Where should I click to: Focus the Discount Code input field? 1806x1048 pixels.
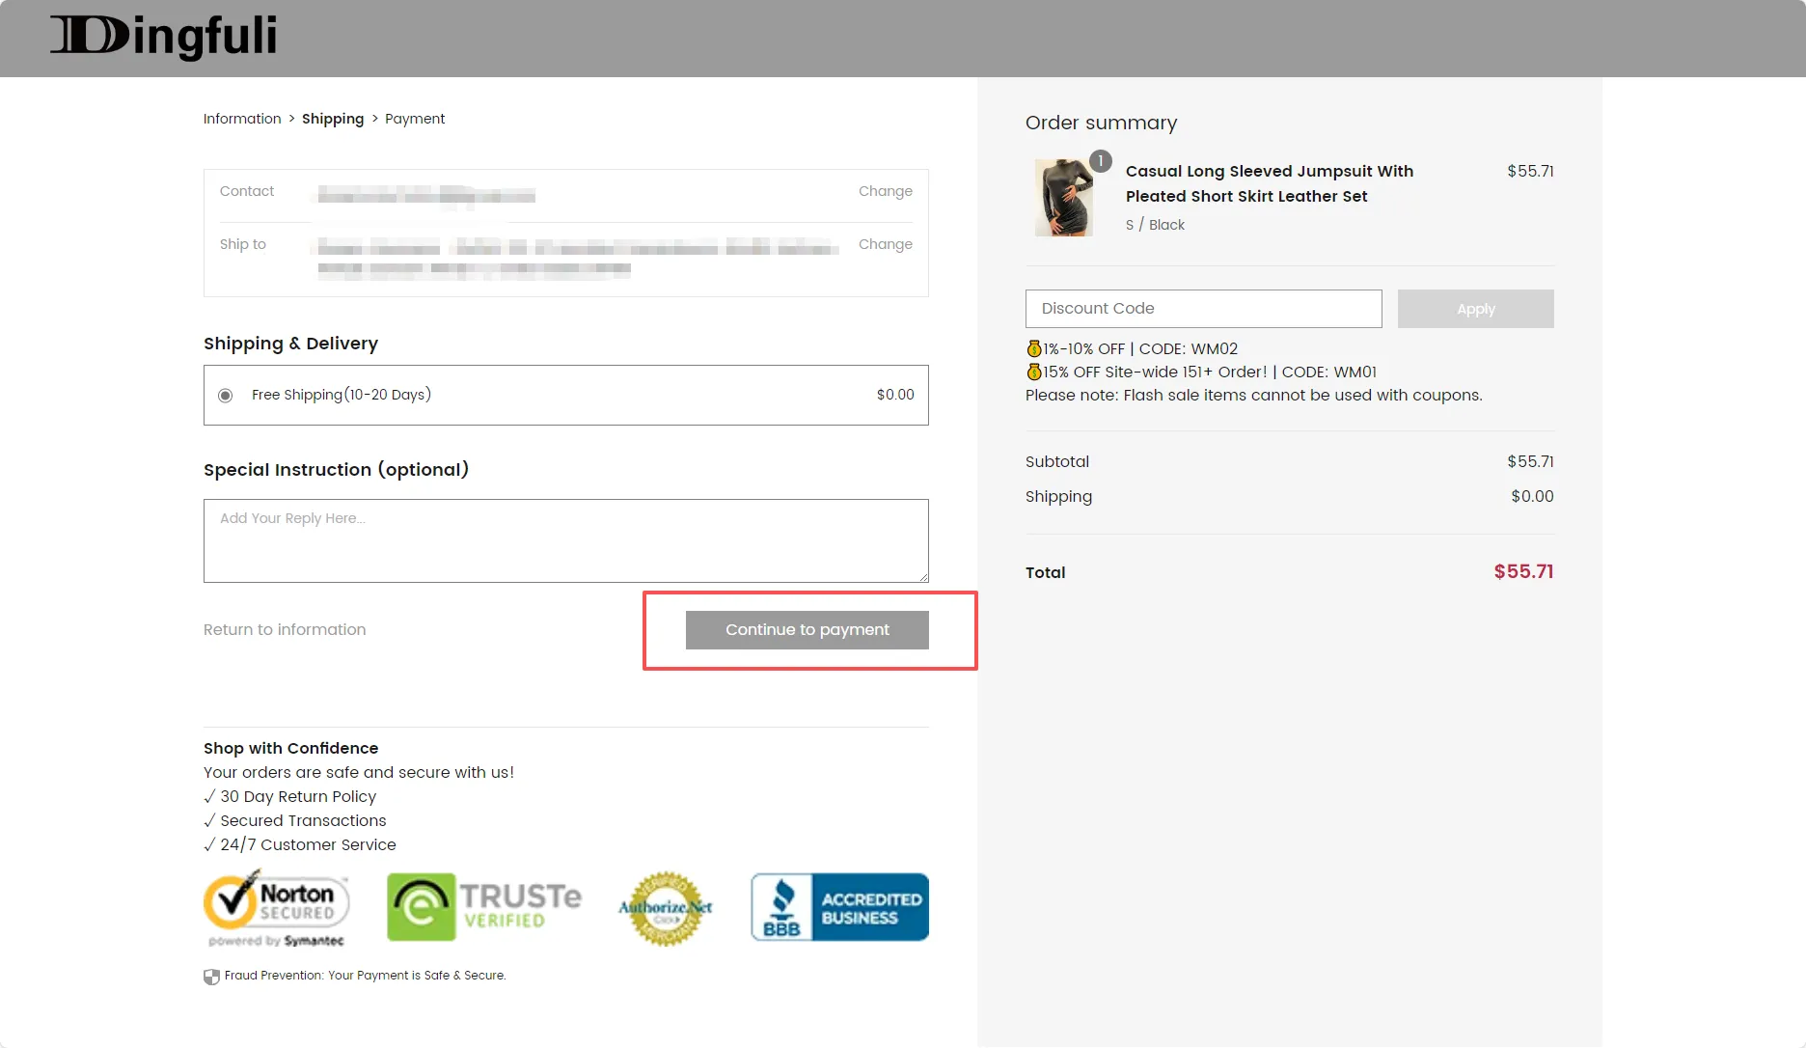tap(1203, 309)
